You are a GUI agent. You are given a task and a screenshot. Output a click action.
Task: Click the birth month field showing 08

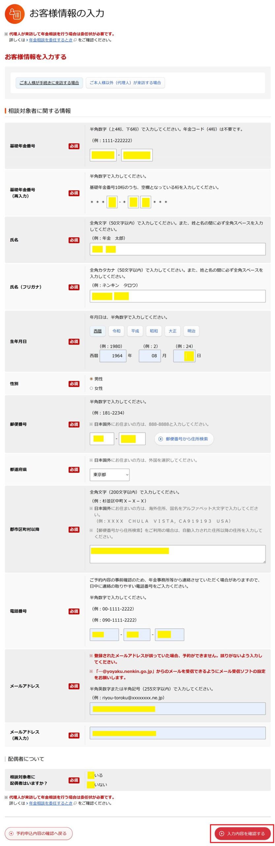click(150, 356)
